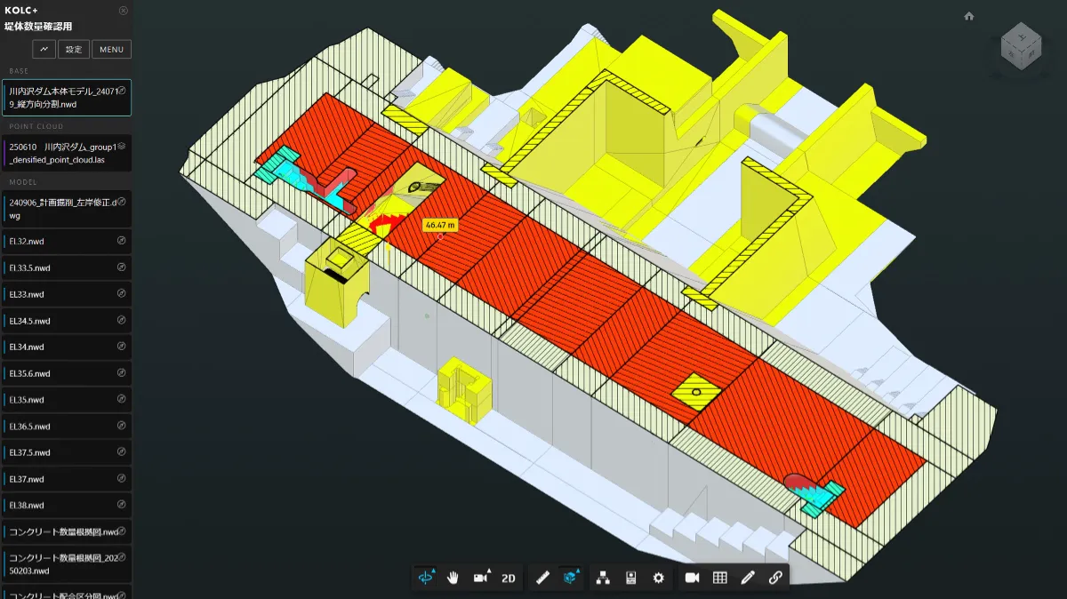Select the EL36.5.nwd model
Viewport: 1067px width, 599px height.
(x=67, y=426)
